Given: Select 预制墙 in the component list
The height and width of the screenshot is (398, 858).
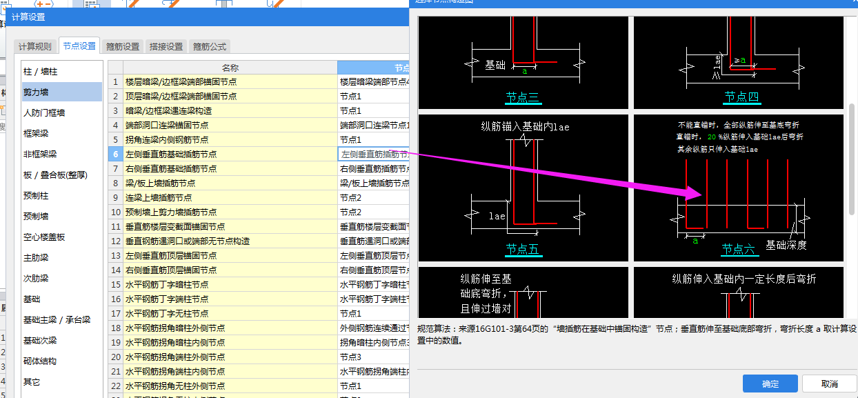Looking at the screenshot, I should click(62, 216).
